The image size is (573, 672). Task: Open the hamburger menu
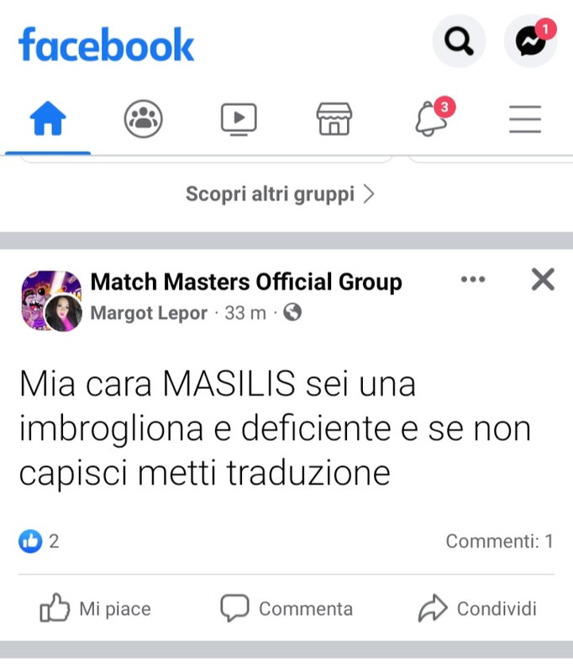click(525, 119)
